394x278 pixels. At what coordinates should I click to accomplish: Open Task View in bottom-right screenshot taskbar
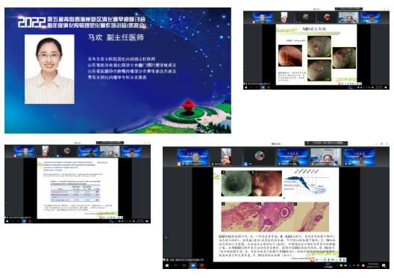click(184, 265)
